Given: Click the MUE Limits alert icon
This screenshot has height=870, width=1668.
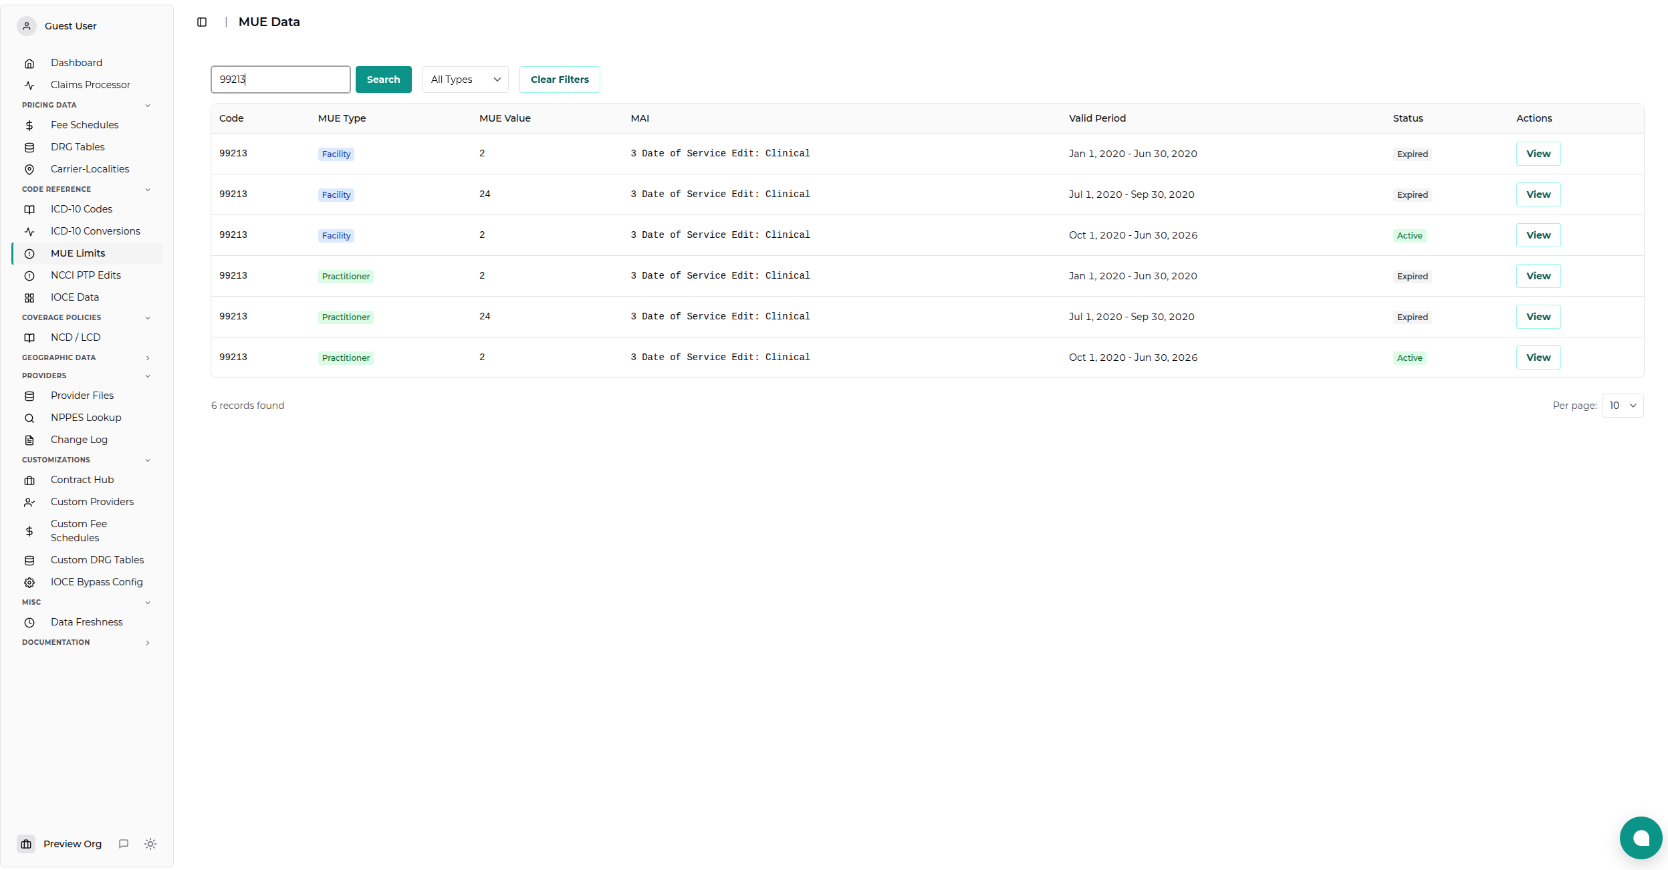Looking at the screenshot, I should pyautogui.click(x=29, y=254).
